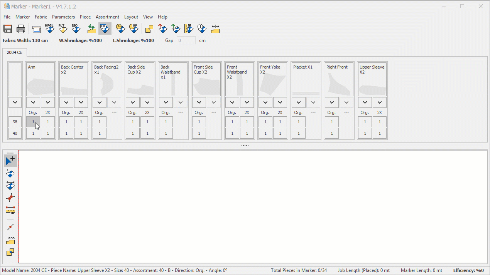
Task: Click the plotter icon in the toolbar
Action: click(36, 29)
